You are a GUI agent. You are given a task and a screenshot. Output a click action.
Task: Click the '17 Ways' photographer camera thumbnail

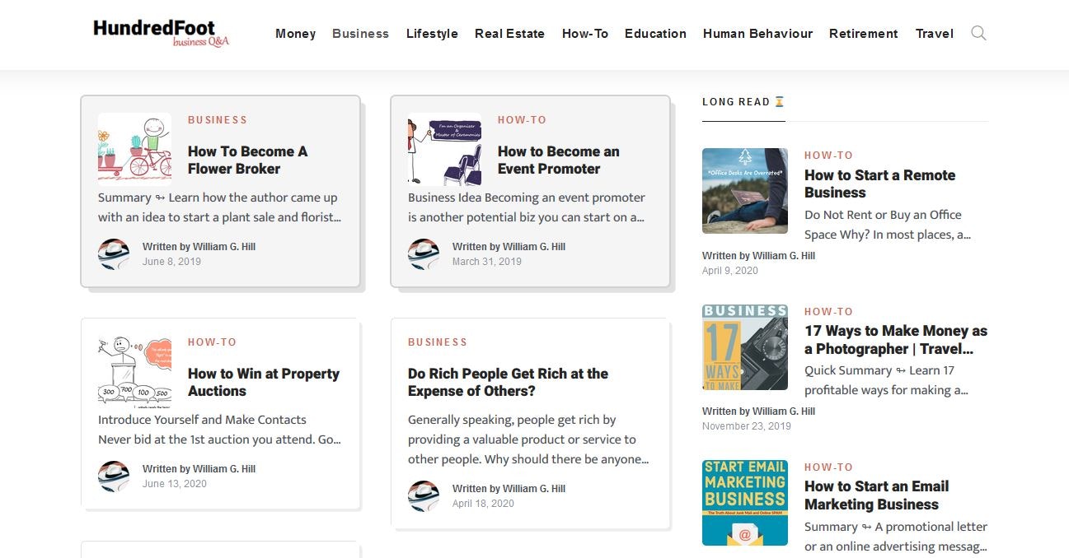744,346
